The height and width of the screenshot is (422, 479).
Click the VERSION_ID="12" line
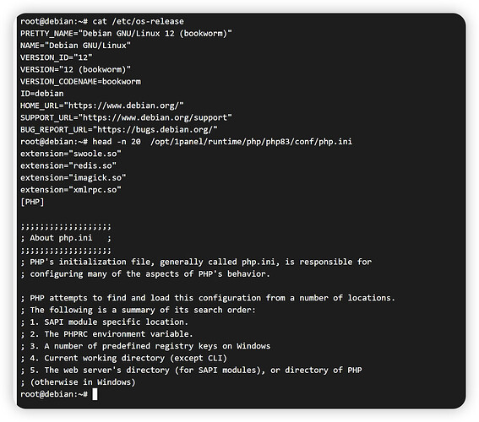[x=57, y=57]
